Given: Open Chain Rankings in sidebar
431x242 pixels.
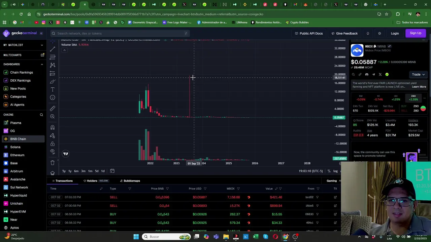Looking at the screenshot, I should [x=22, y=72].
